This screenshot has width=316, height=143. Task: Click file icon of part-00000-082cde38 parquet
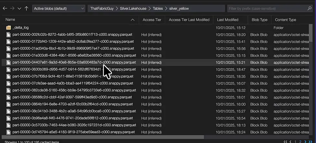tap(8, 90)
